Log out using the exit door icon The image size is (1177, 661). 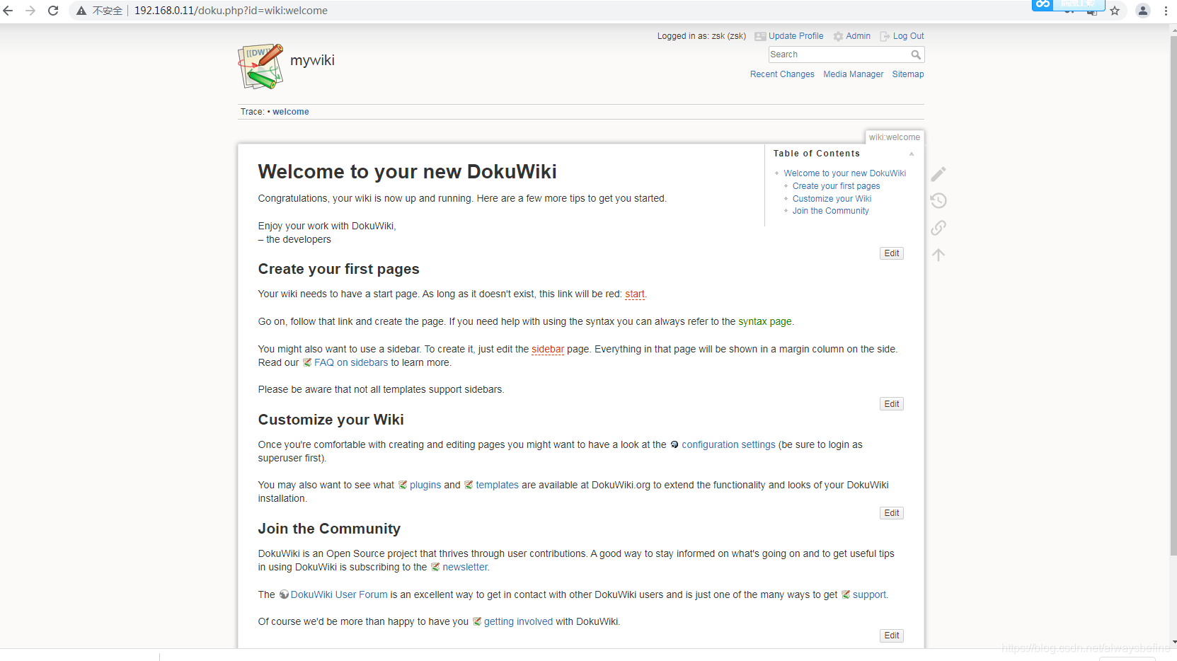coord(884,36)
